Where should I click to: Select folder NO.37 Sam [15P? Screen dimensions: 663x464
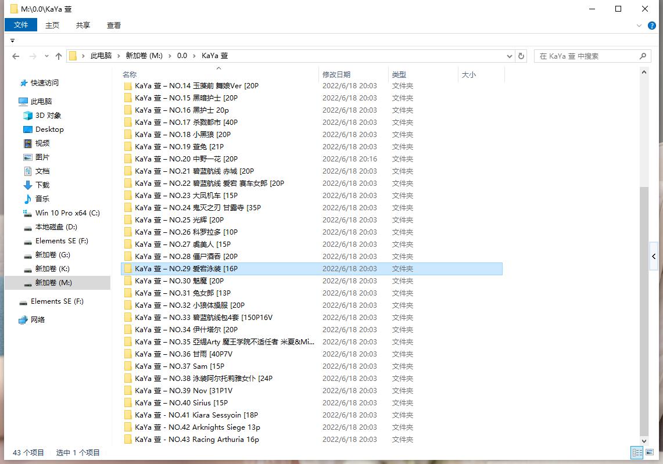311,366
